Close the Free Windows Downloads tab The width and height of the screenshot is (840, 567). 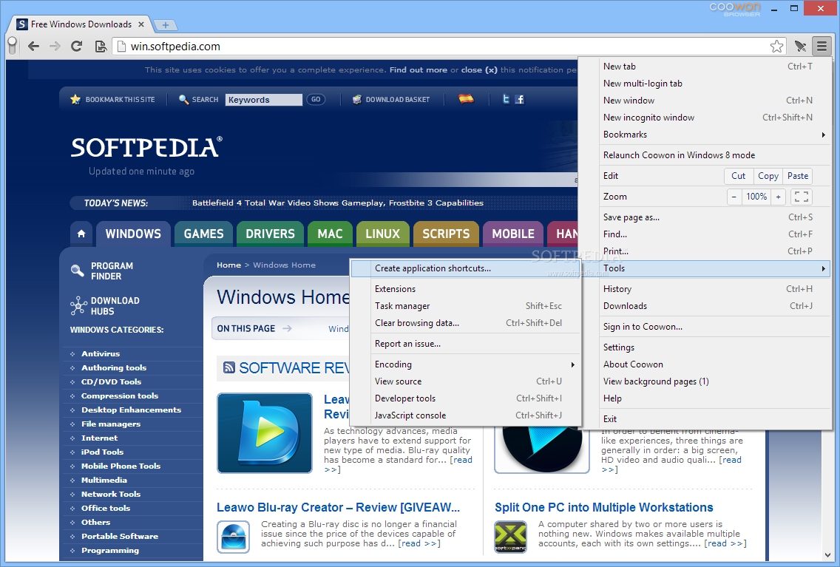point(141,24)
